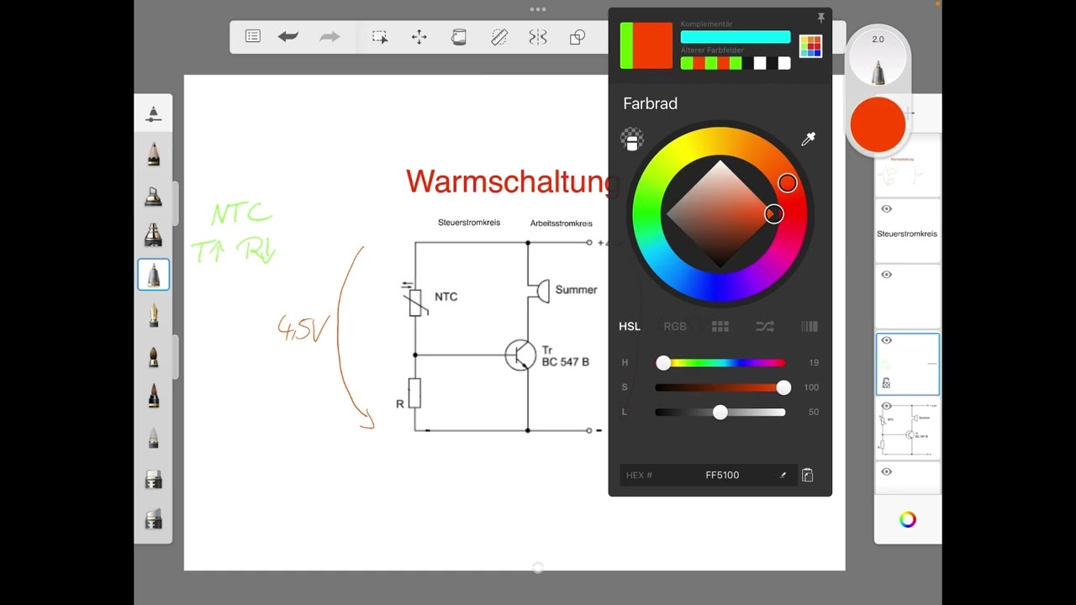This screenshot has height=605, width=1076.
Task: Open the randomize color tab
Action: pyautogui.click(x=765, y=327)
